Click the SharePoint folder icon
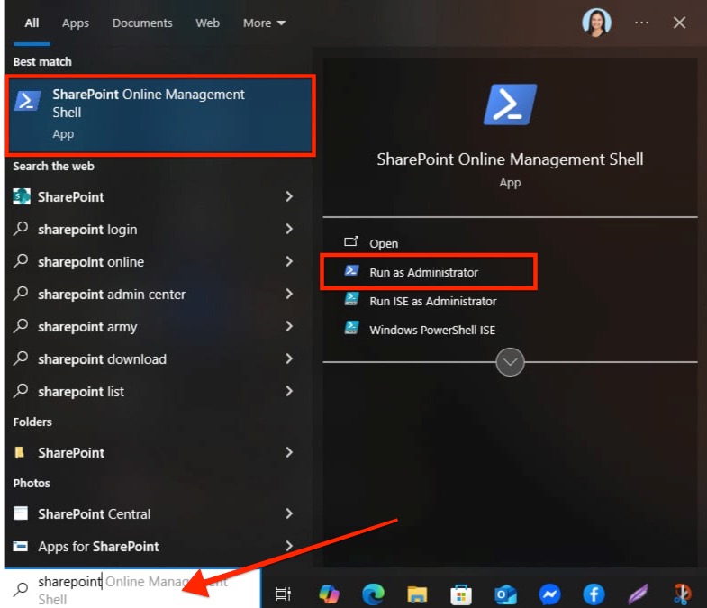This screenshot has width=707, height=608. (x=20, y=452)
